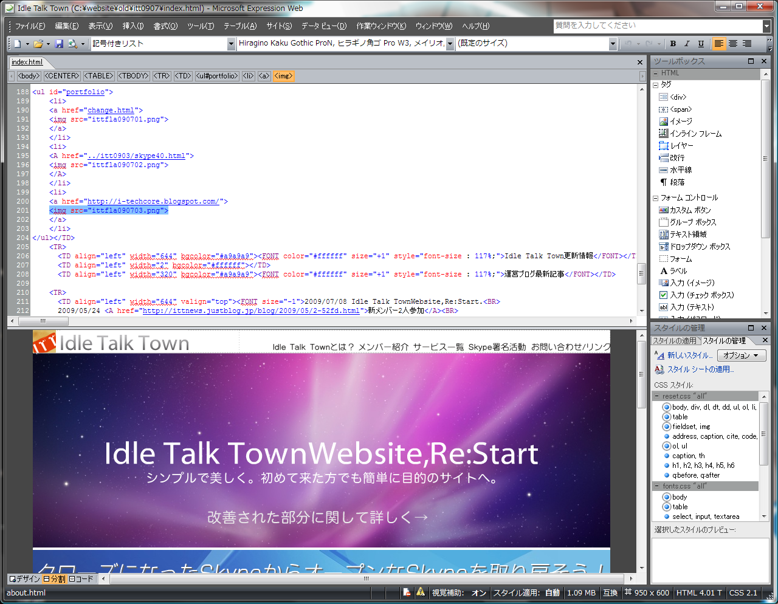This screenshot has width=778, height=604.
Task: Select the インライン フレーム toolbox item
Action: tap(690, 134)
